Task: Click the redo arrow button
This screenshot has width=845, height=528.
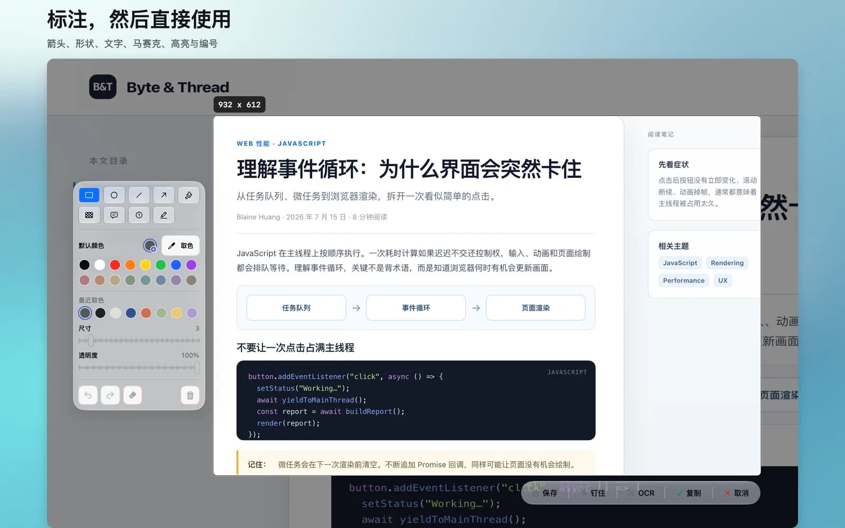Action: pyautogui.click(x=110, y=395)
